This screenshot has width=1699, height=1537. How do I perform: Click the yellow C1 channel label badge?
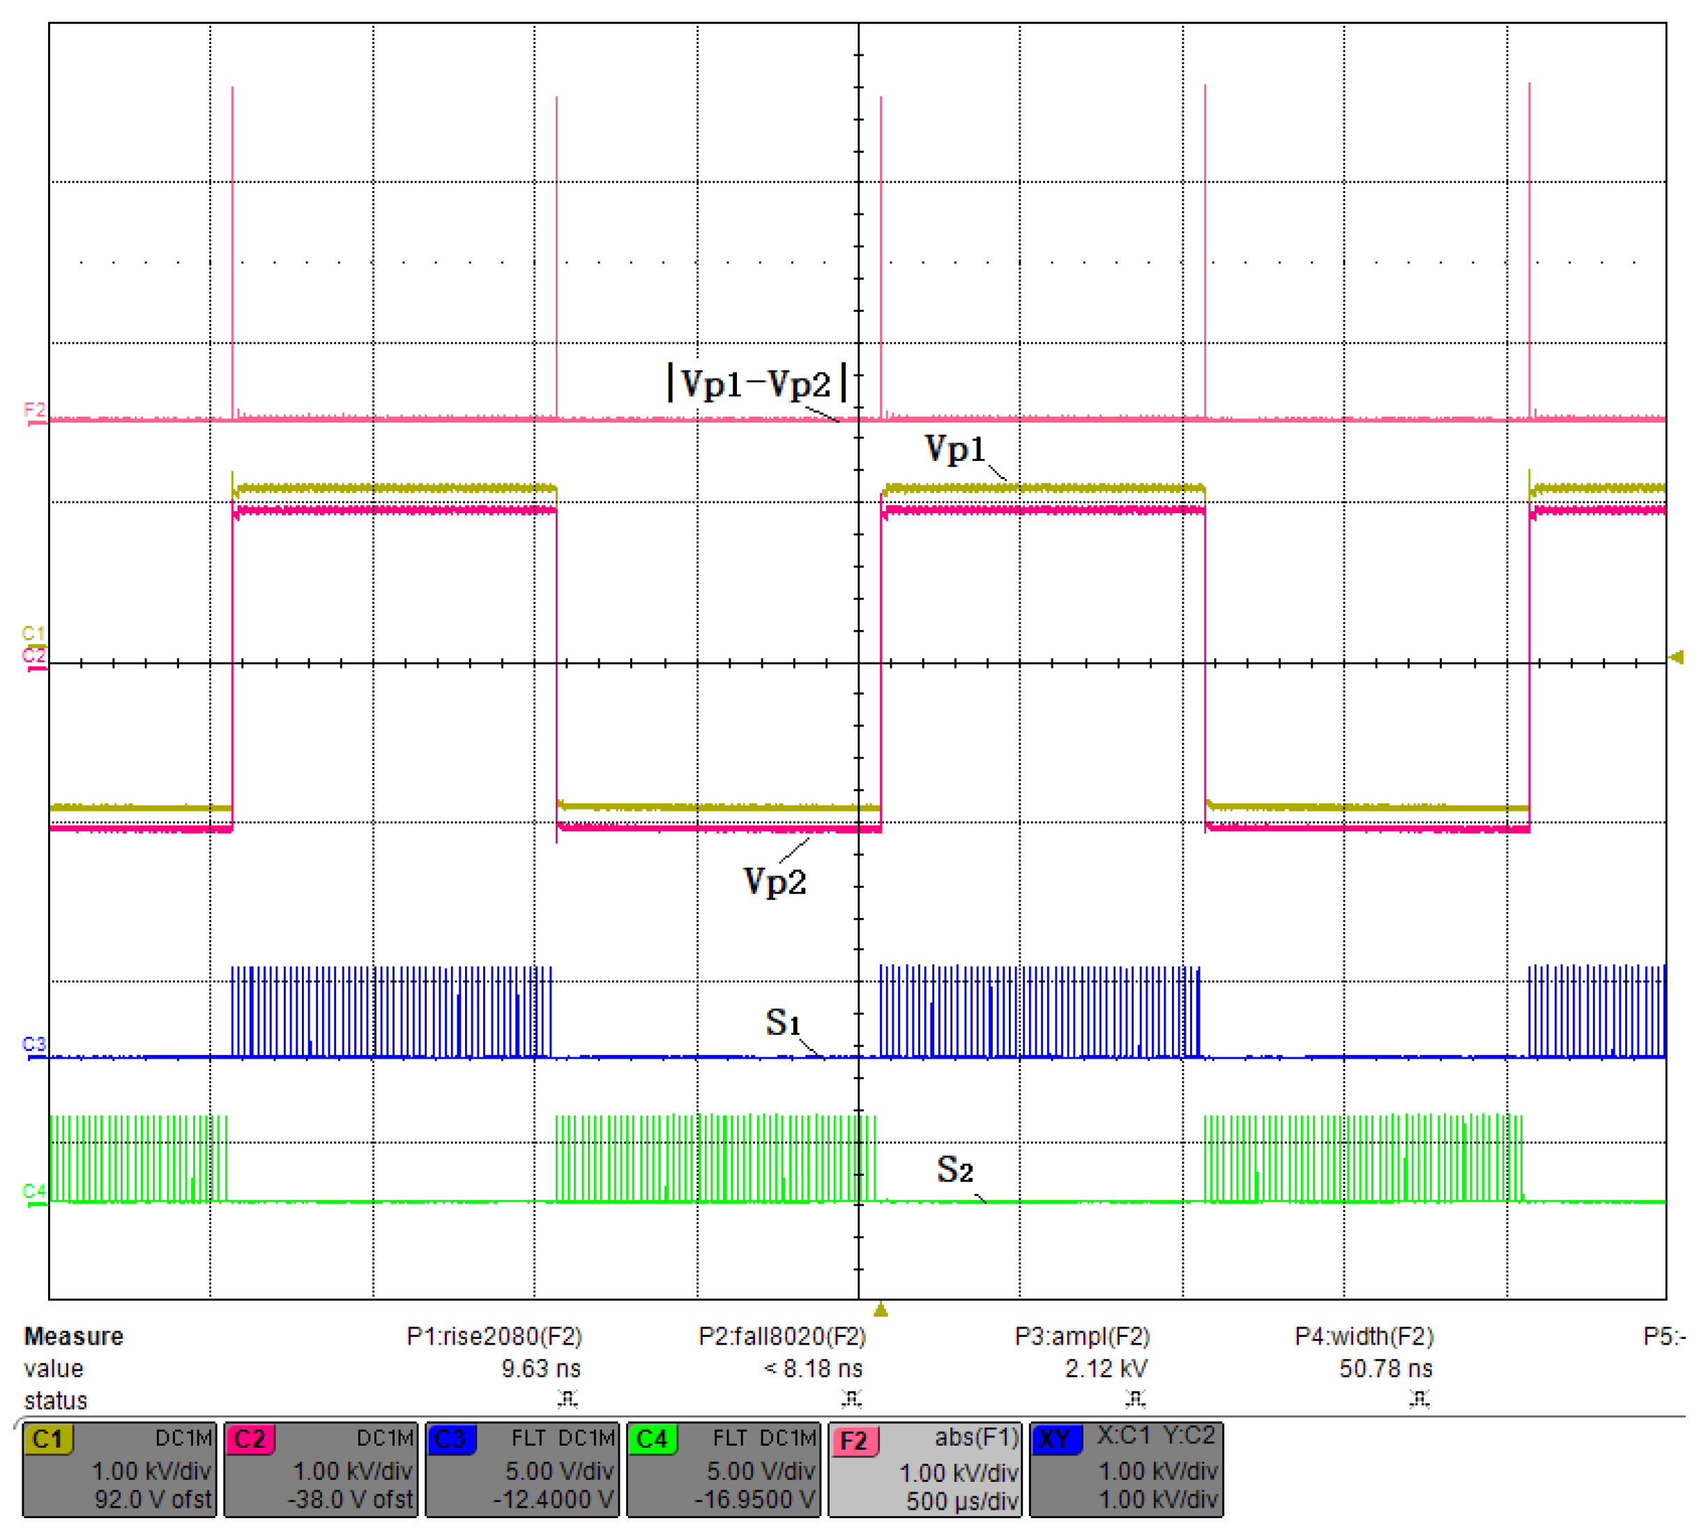[48, 1439]
